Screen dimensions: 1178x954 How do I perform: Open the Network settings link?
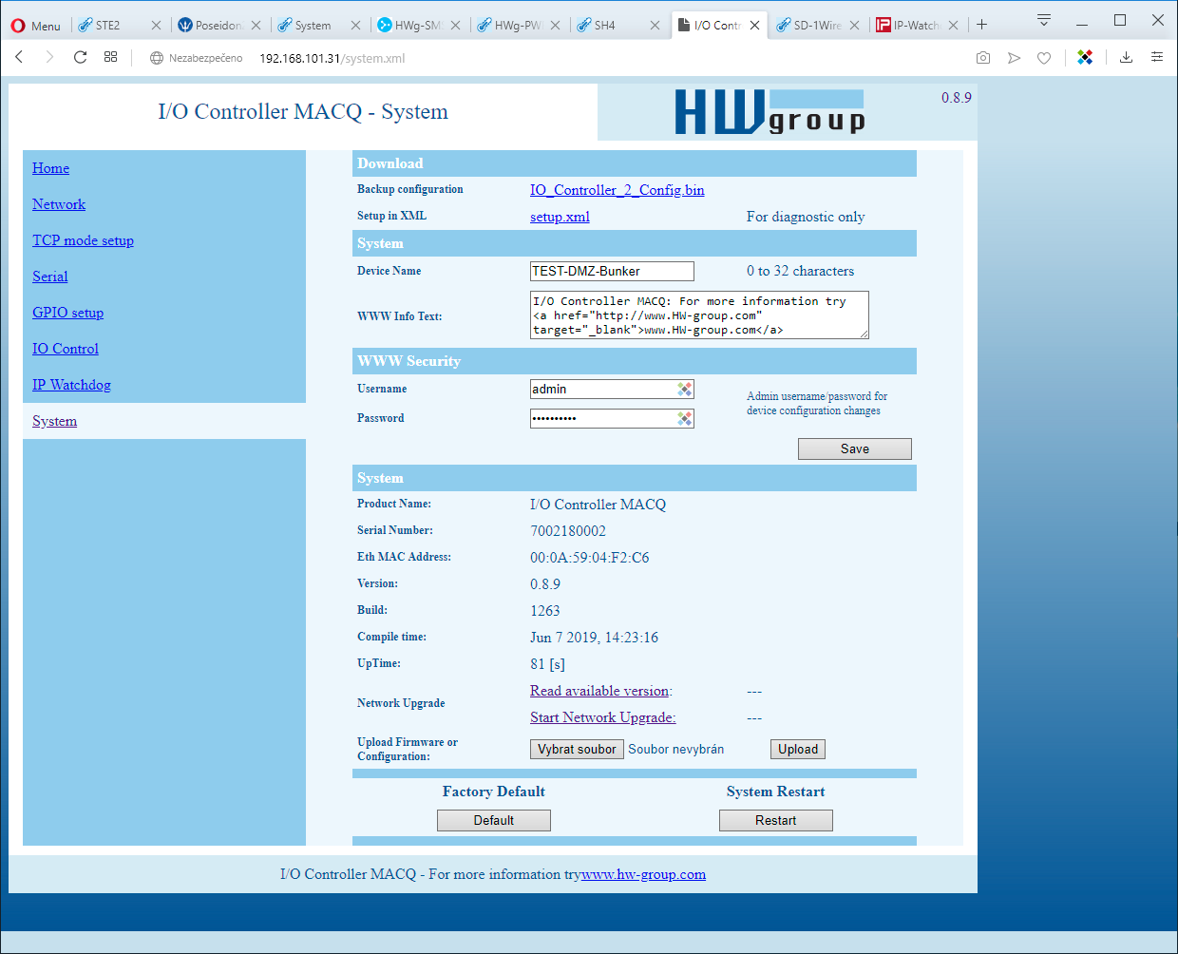(59, 204)
